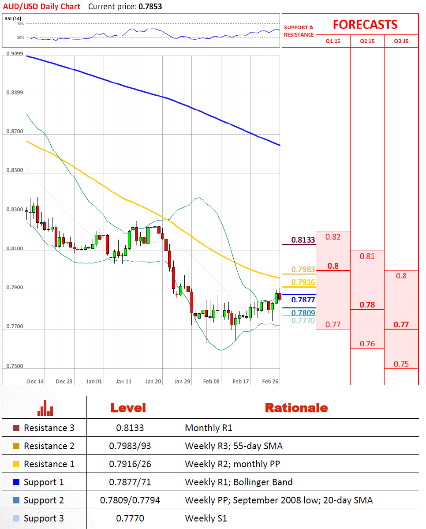This screenshot has width=426, height=529.
Task: Click the table level cell 0.7809/0.7794
Action: coord(130,500)
